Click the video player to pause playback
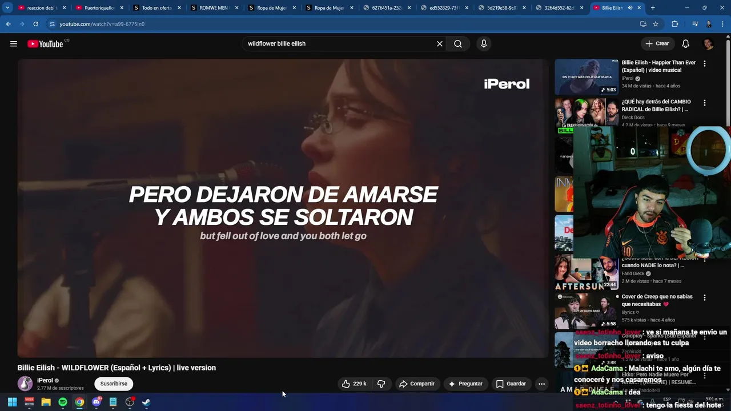The image size is (731, 411). (283, 208)
